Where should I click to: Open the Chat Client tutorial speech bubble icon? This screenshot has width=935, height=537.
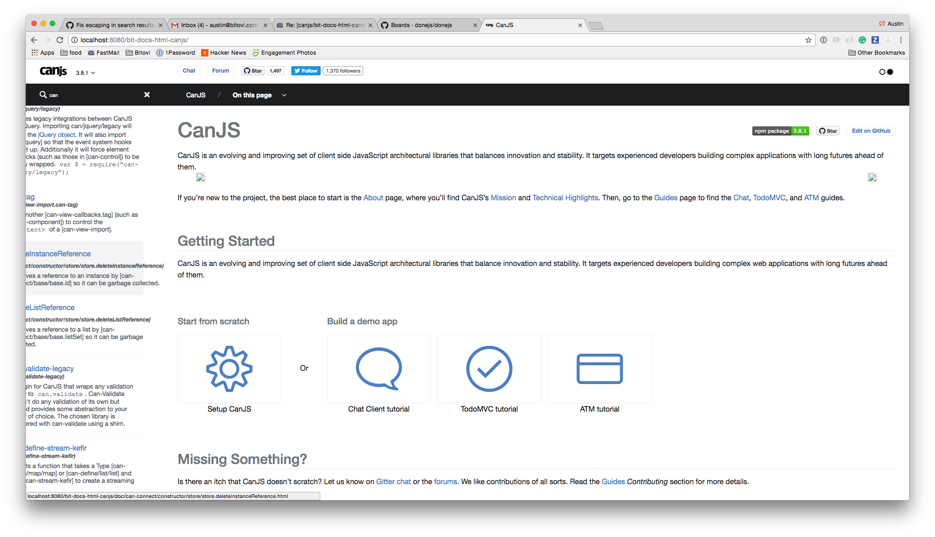(x=379, y=368)
